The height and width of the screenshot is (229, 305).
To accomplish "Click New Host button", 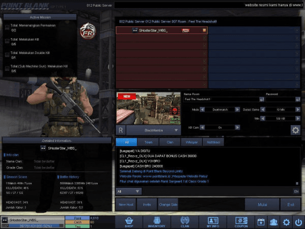I will click(x=126, y=205).
